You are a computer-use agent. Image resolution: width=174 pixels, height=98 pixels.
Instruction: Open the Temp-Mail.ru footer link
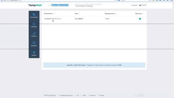pos(52,95)
